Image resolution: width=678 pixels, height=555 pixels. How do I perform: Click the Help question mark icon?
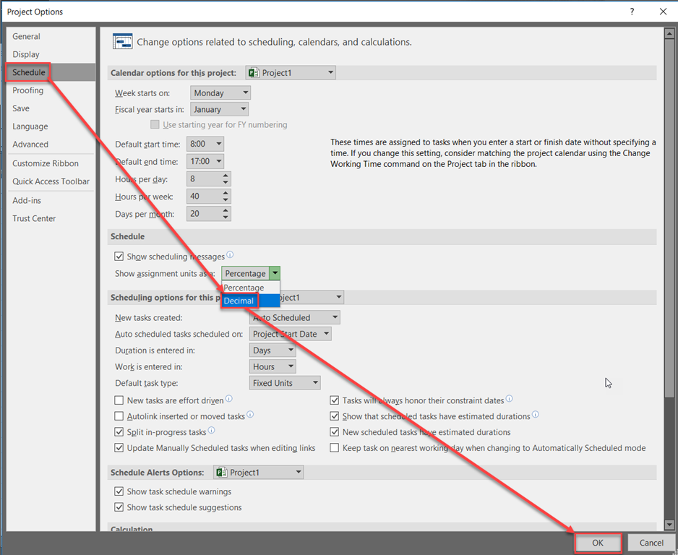(x=631, y=12)
